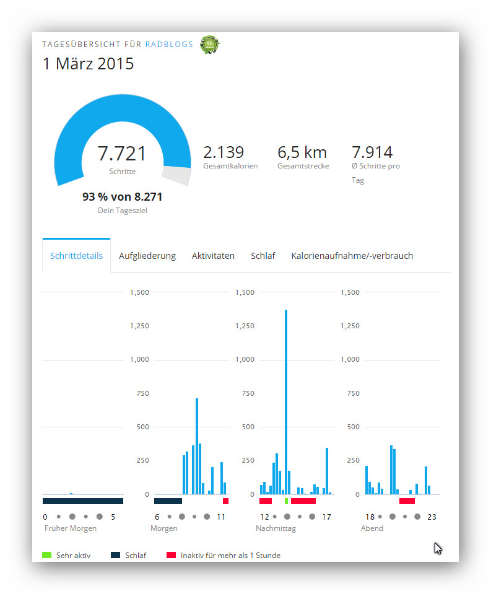
Task: Select the Schrittdetails tab
Action: [x=76, y=256]
